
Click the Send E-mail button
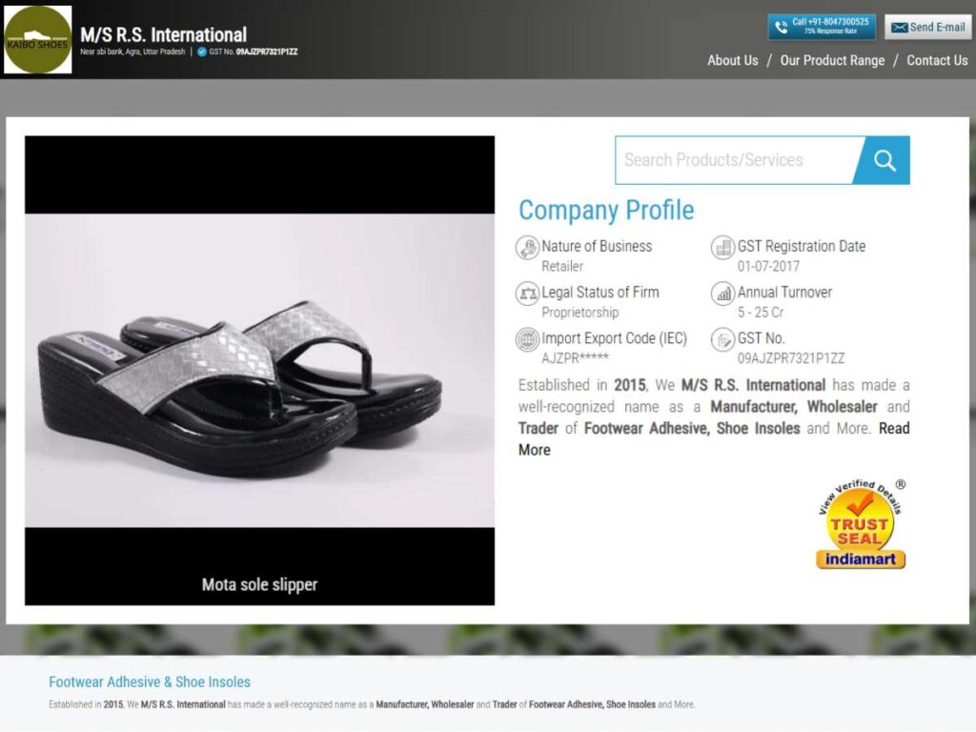pos(927,27)
